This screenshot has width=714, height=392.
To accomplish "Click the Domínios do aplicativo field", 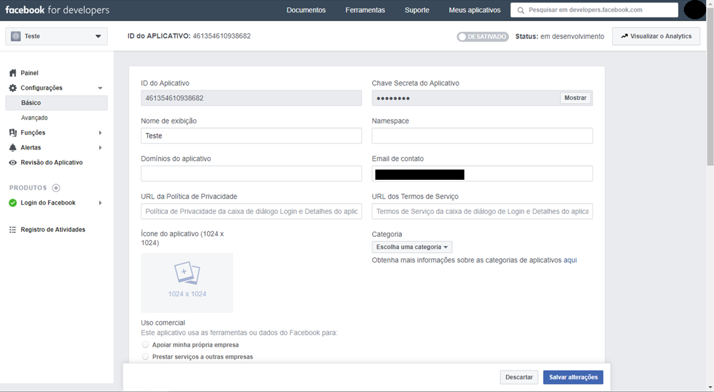I will point(251,174).
